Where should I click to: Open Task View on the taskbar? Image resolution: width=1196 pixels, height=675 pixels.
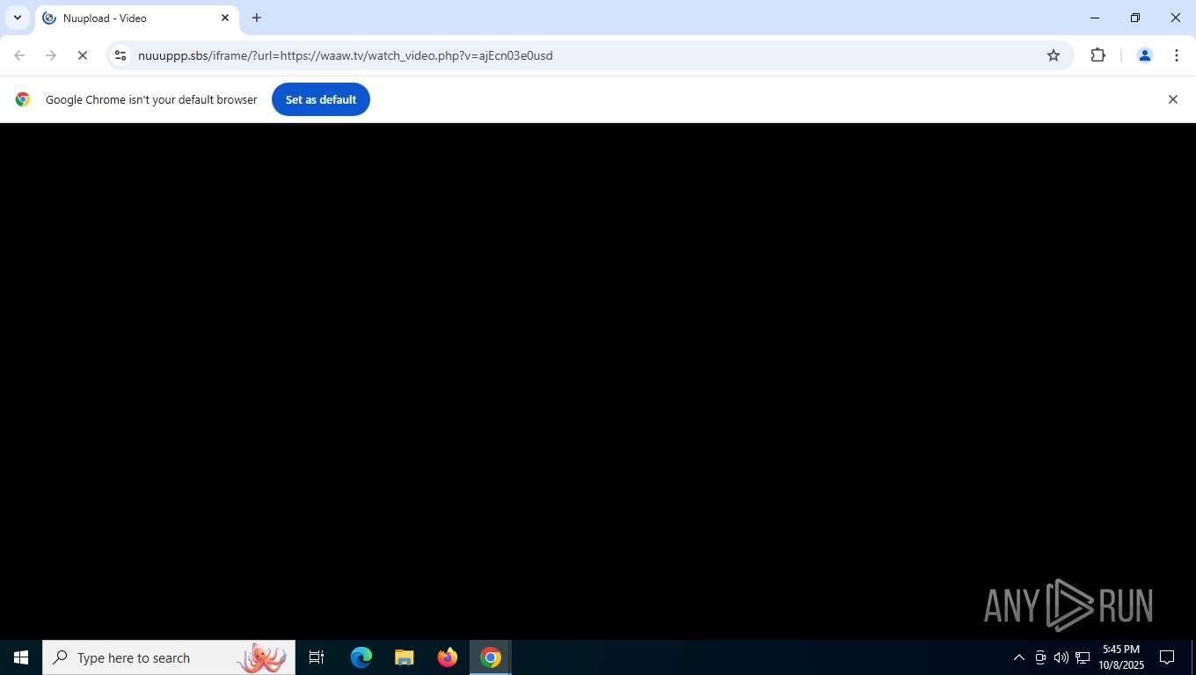(x=317, y=657)
